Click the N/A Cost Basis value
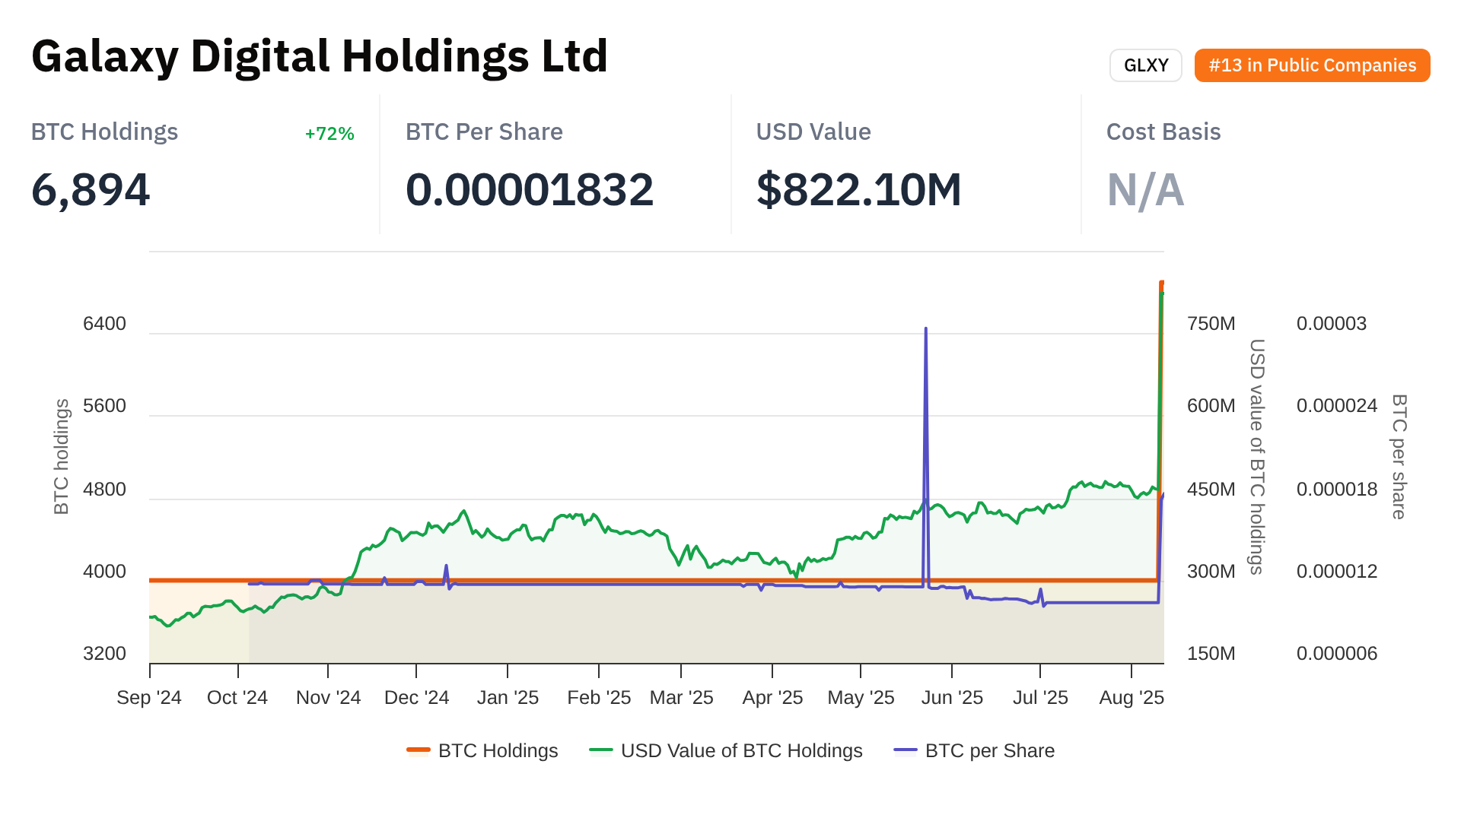Image resolution: width=1461 pixels, height=821 pixels. coord(1145,190)
